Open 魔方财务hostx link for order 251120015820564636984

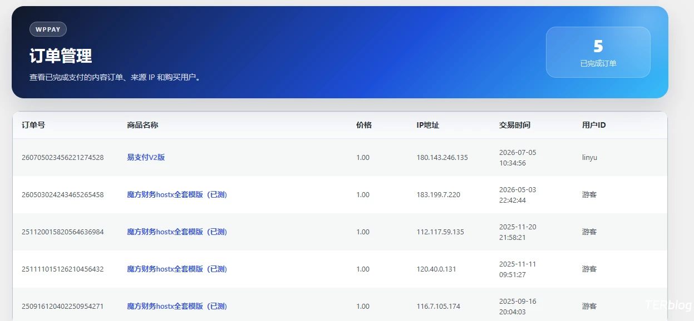pyautogui.click(x=177, y=232)
